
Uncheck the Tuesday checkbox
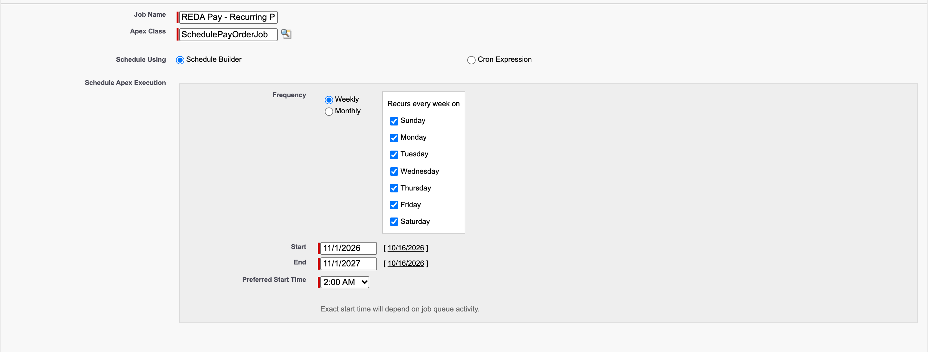click(394, 155)
